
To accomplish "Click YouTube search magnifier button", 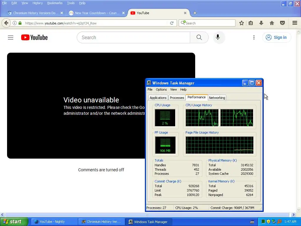I will (x=199, y=37).
